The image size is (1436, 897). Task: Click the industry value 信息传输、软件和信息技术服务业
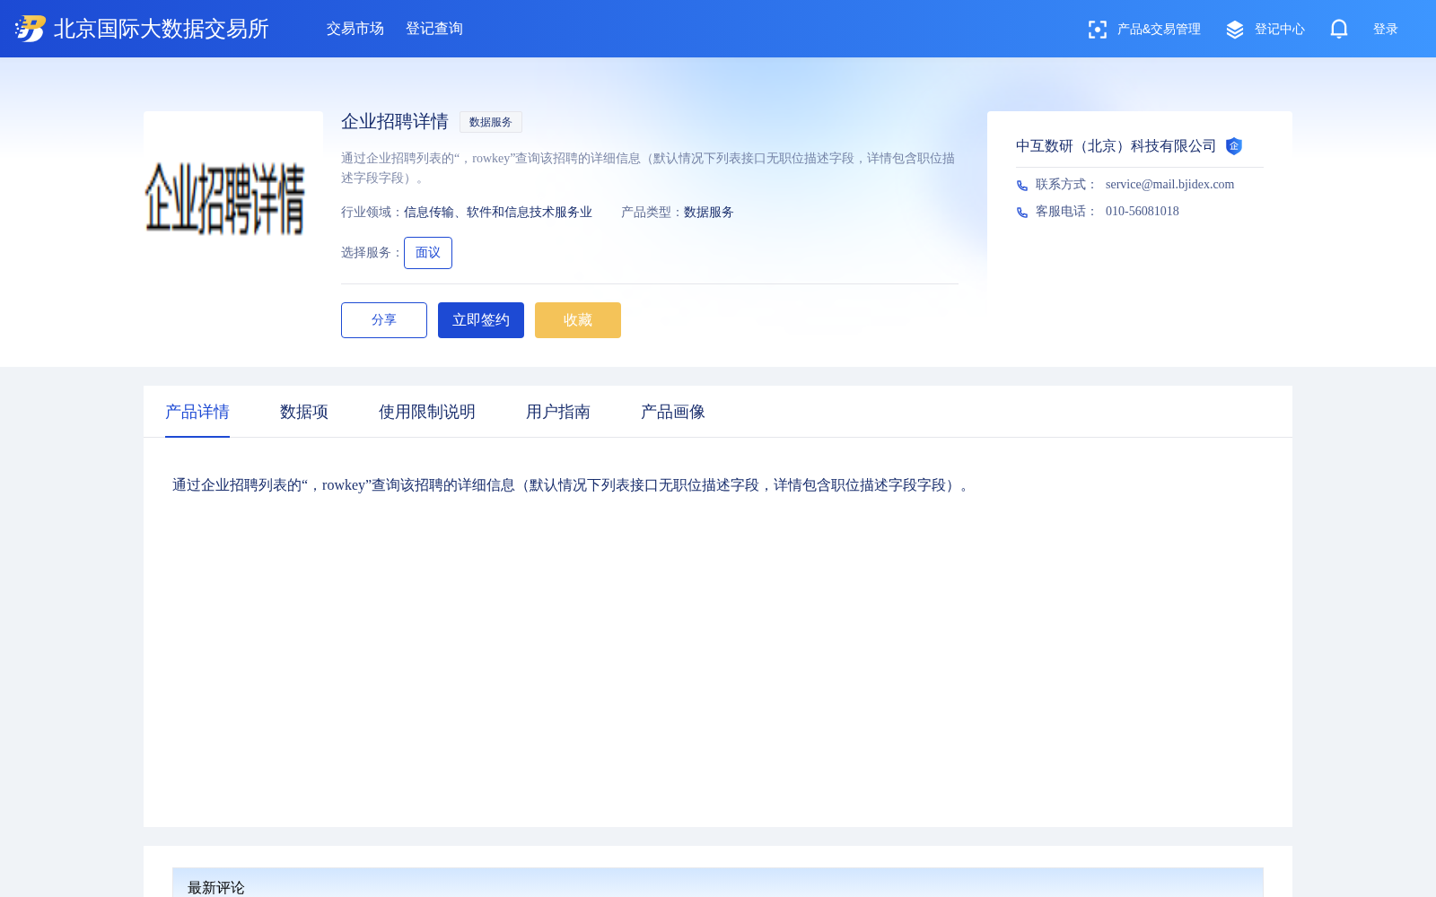(498, 213)
